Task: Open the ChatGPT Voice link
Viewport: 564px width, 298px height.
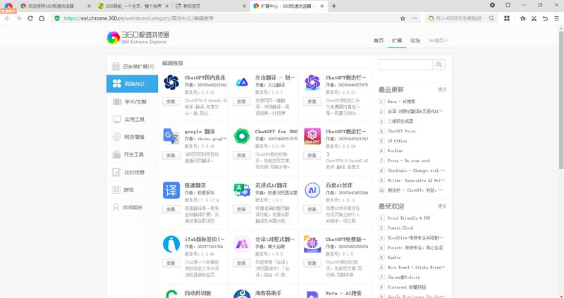Action: pyautogui.click(x=401, y=130)
